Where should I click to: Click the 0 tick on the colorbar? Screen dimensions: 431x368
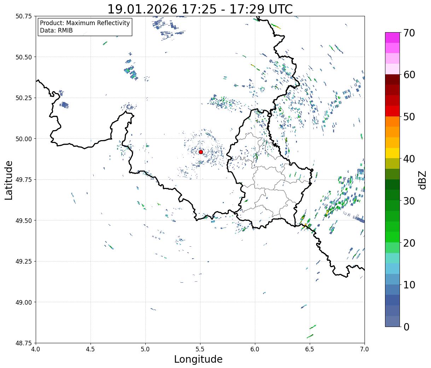click(x=406, y=327)
